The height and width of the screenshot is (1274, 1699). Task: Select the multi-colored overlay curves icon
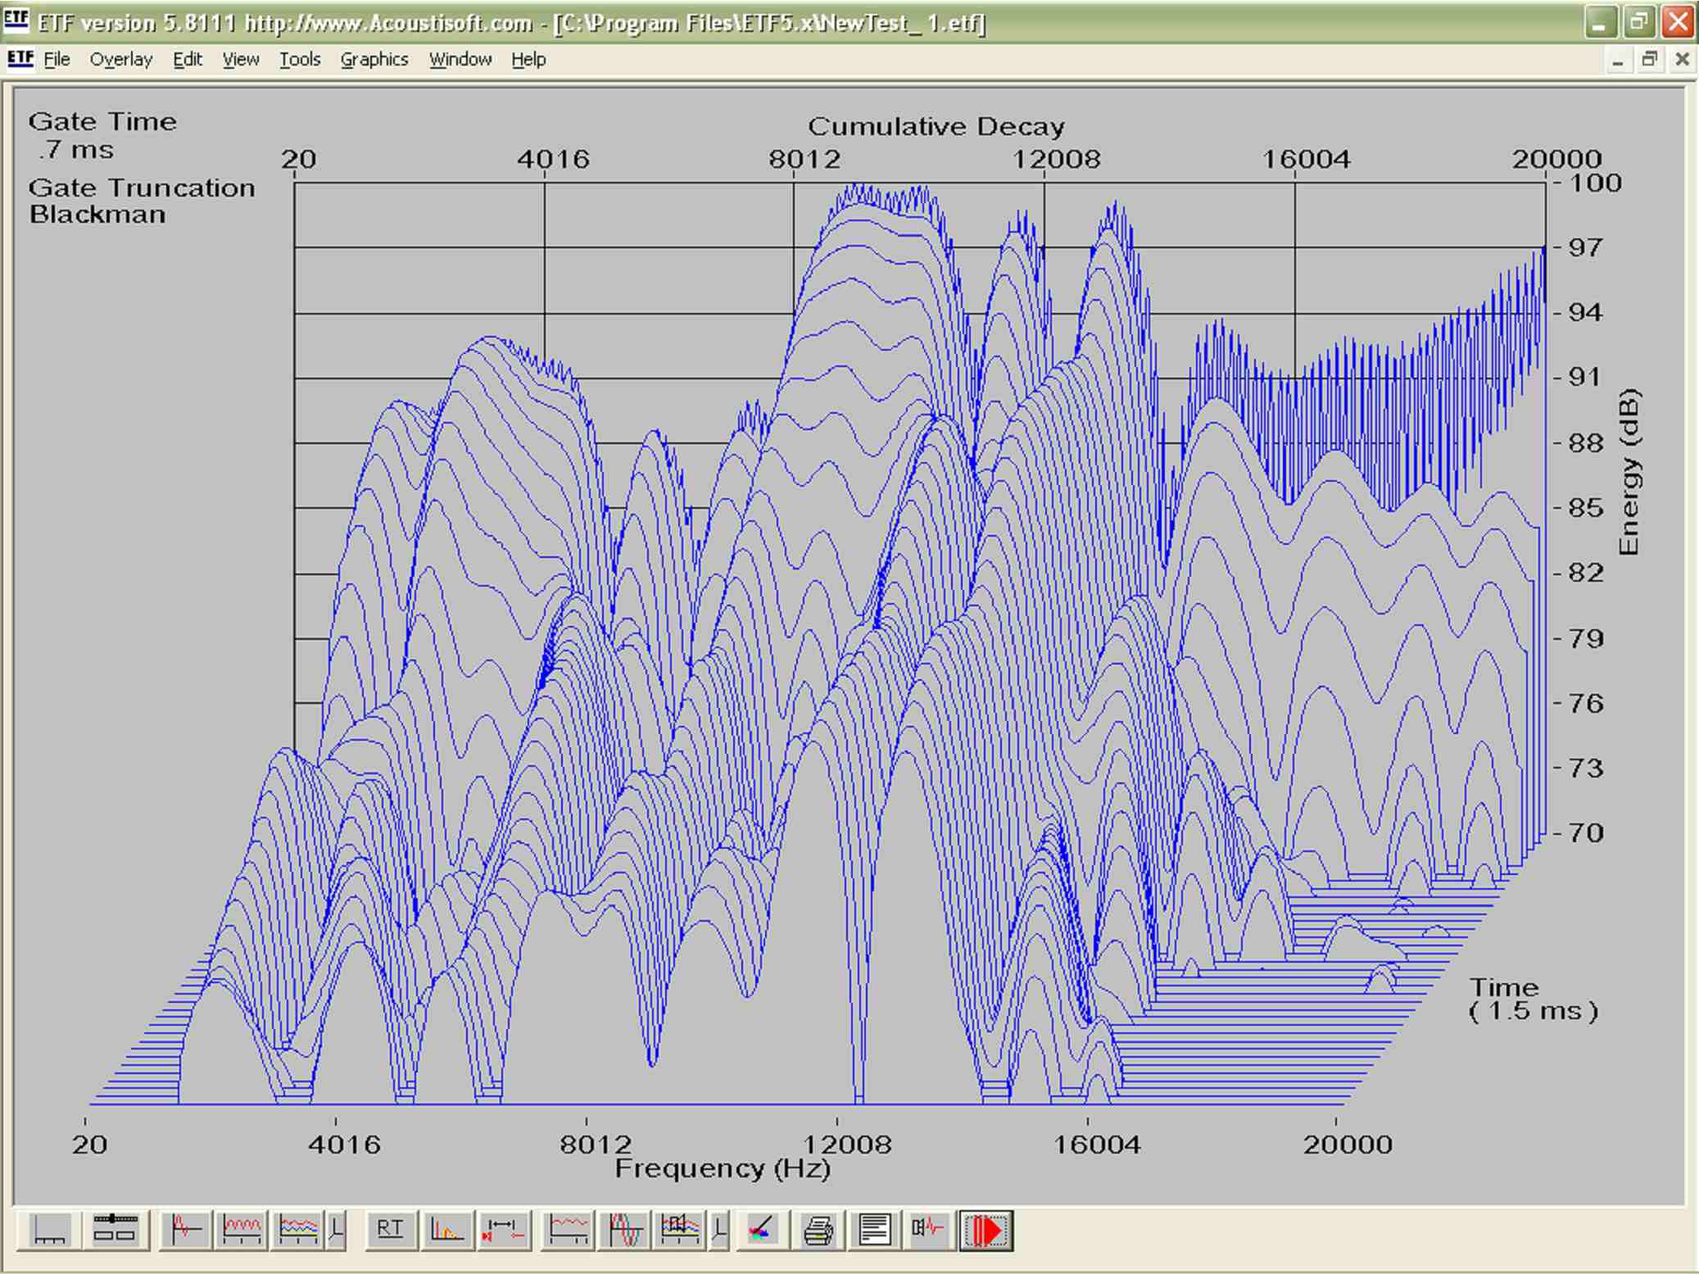coord(298,1230)
